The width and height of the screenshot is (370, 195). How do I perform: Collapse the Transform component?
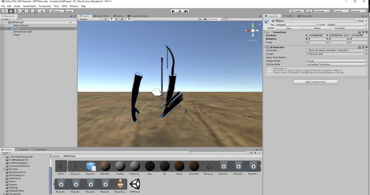point(265,32)
